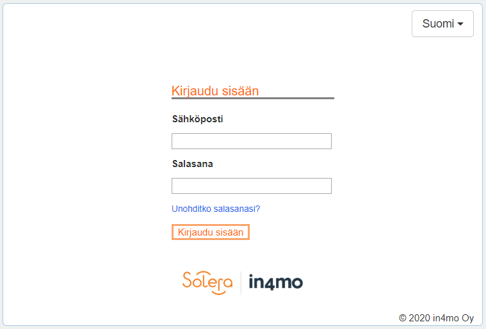Click the '4' in the in4mo logo

272,282
